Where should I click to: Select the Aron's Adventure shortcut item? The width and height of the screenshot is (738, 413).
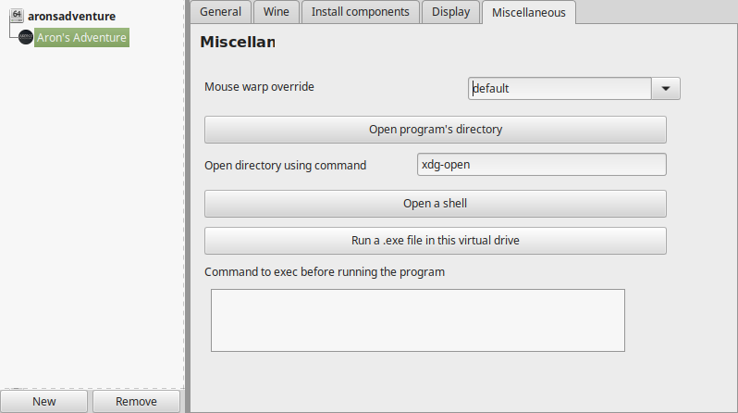(x=82, y=37)
